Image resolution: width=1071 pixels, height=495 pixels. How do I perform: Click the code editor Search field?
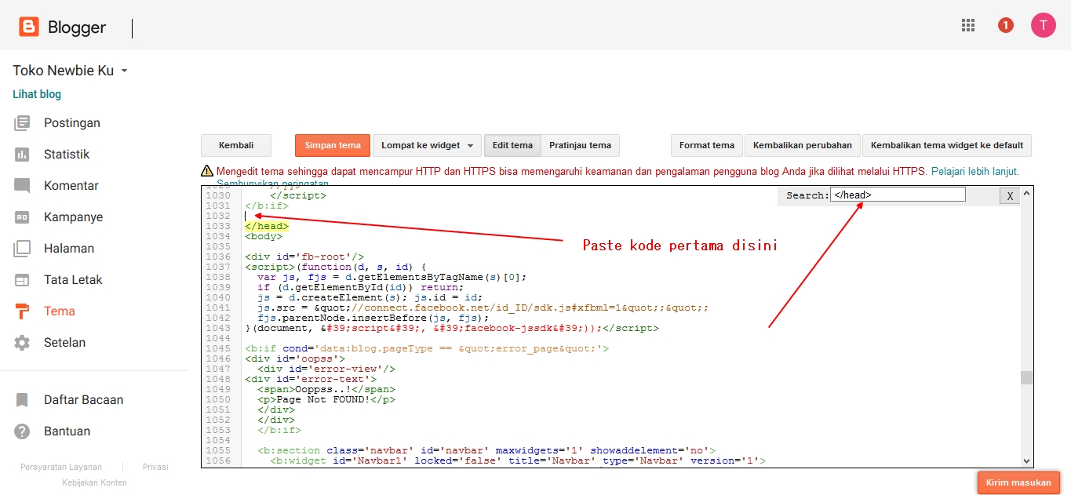(898, 195)
